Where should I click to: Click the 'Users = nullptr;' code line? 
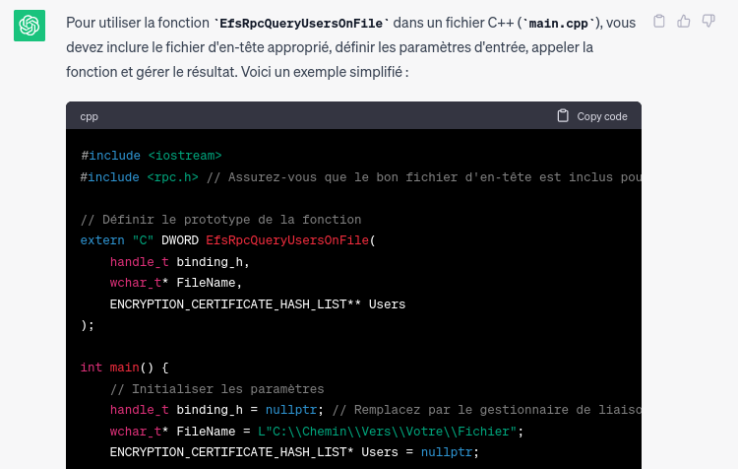pos(294,452)
